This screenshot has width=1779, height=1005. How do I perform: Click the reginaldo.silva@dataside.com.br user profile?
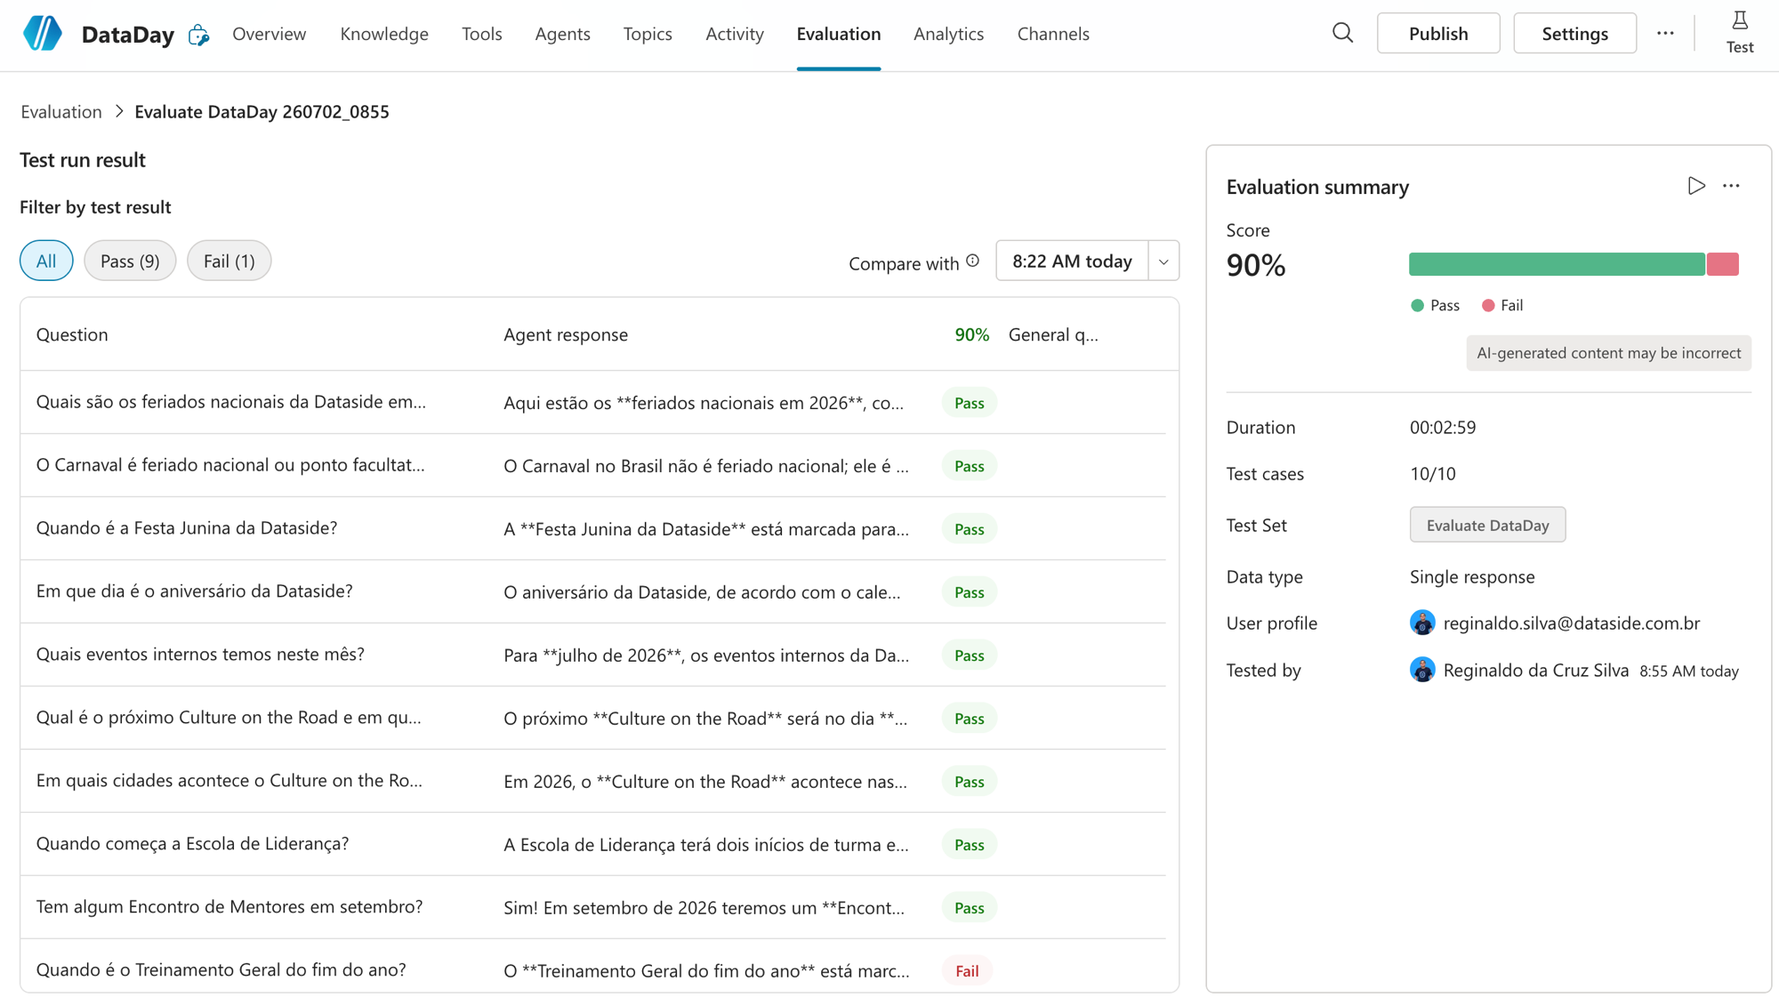[x=1571, y=623]
